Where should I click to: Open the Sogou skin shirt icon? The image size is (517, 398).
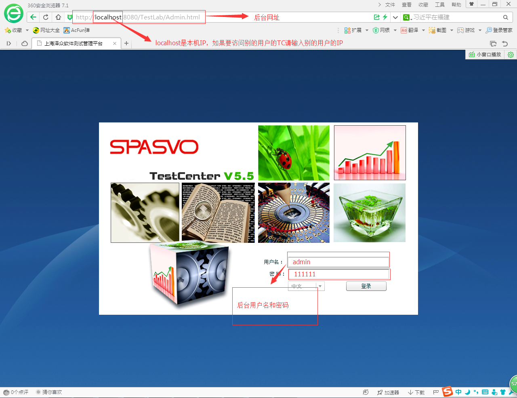[x=503, y=392]
